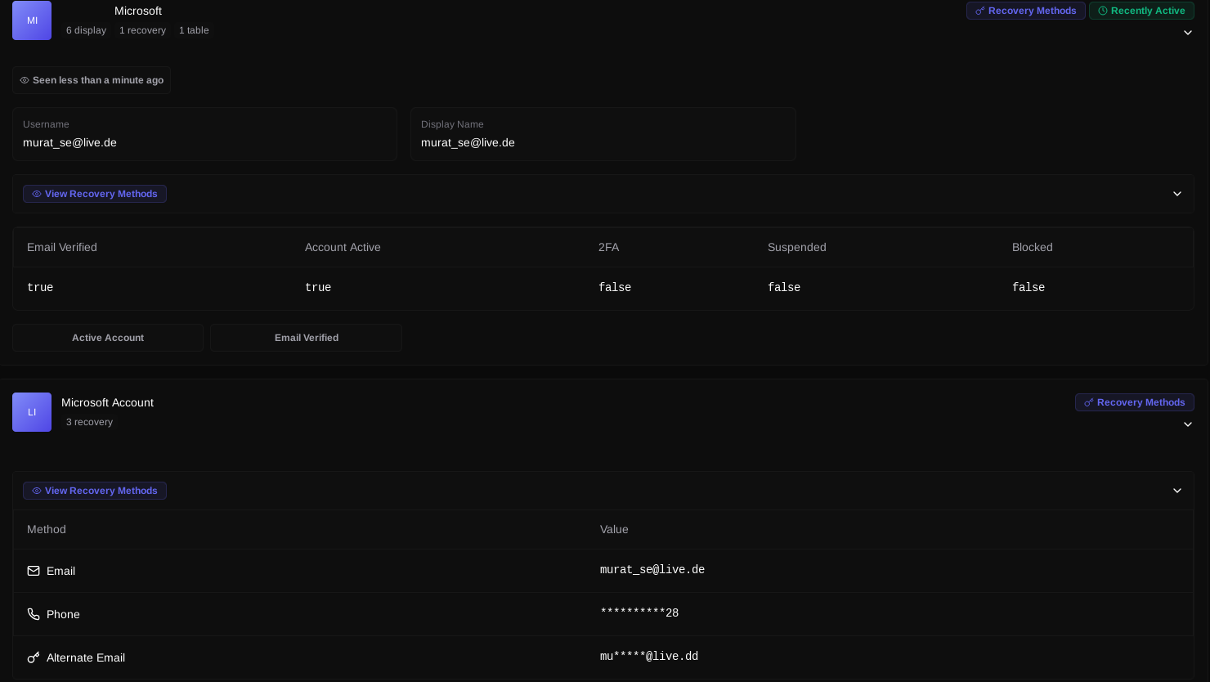Expand View Recovery Methods chevron in Microsoft card
The image size is (1210, 682).
click(x=1177, y=194)
